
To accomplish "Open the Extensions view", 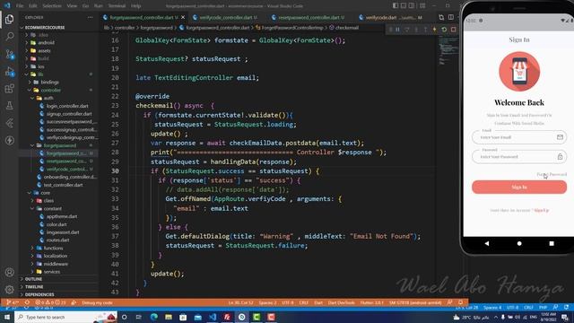I will pos(10,89).
